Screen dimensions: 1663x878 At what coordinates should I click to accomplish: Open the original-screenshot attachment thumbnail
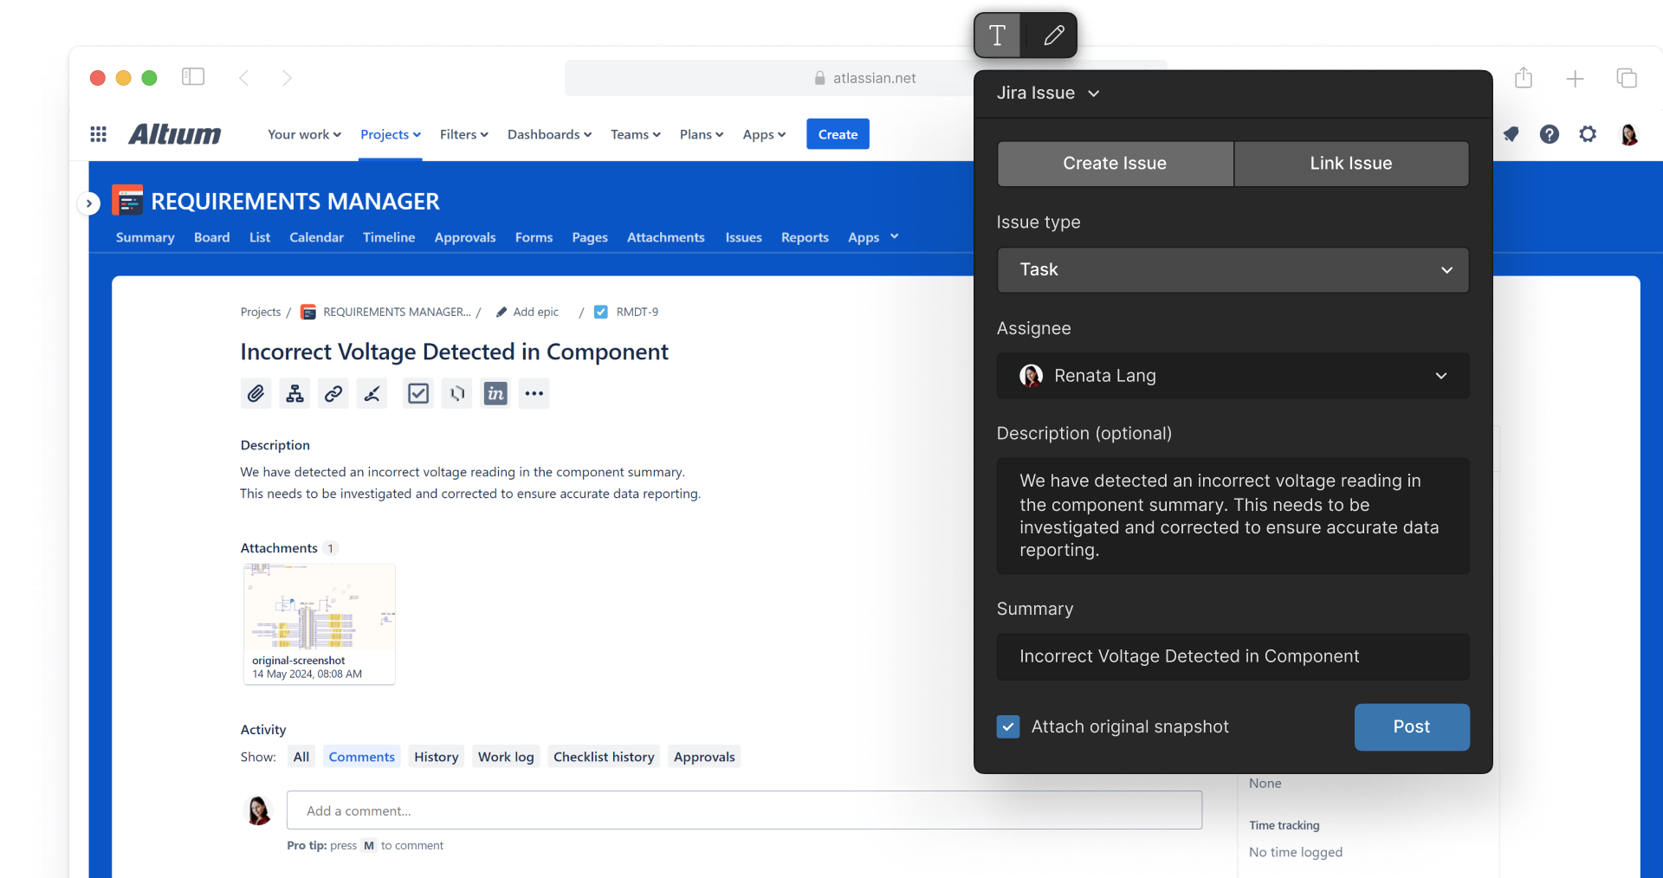pyautogui.click(x=320, y=608)
